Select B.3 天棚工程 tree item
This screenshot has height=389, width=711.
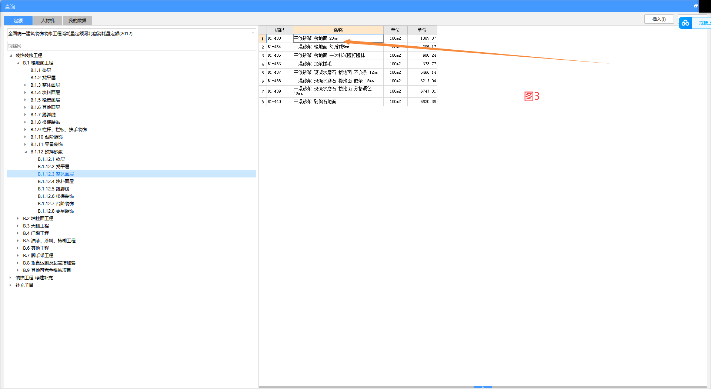36,226
